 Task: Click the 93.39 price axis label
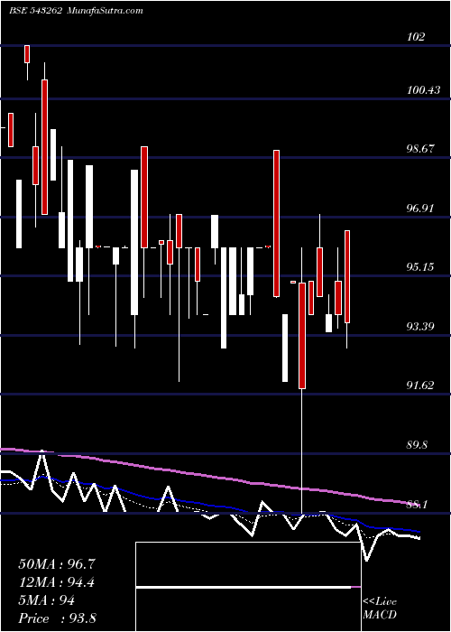pyautogui.click(x=420, y=327)
